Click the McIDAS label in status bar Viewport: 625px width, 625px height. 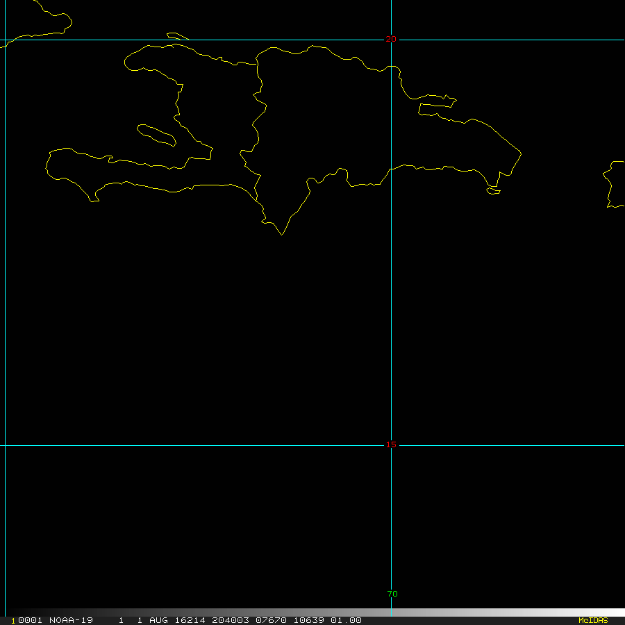[x=592, y=620]
